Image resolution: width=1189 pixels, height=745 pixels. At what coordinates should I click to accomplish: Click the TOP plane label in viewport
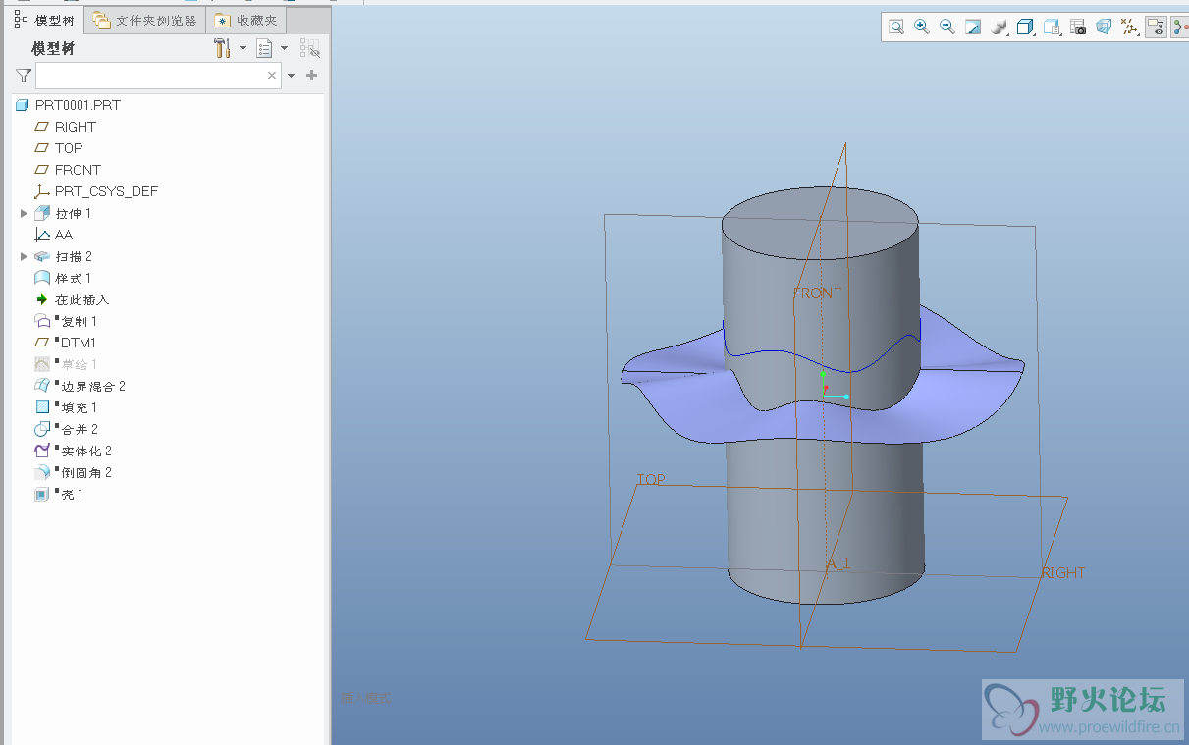[650, 480]
